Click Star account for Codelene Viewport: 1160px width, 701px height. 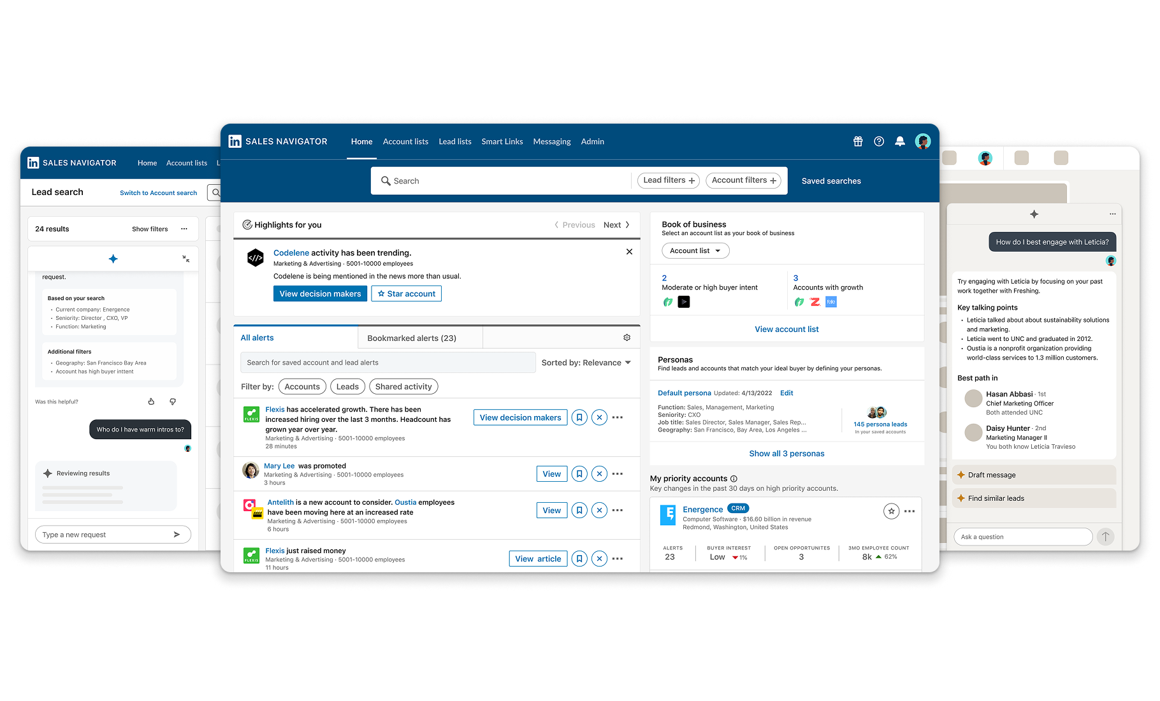407,294
